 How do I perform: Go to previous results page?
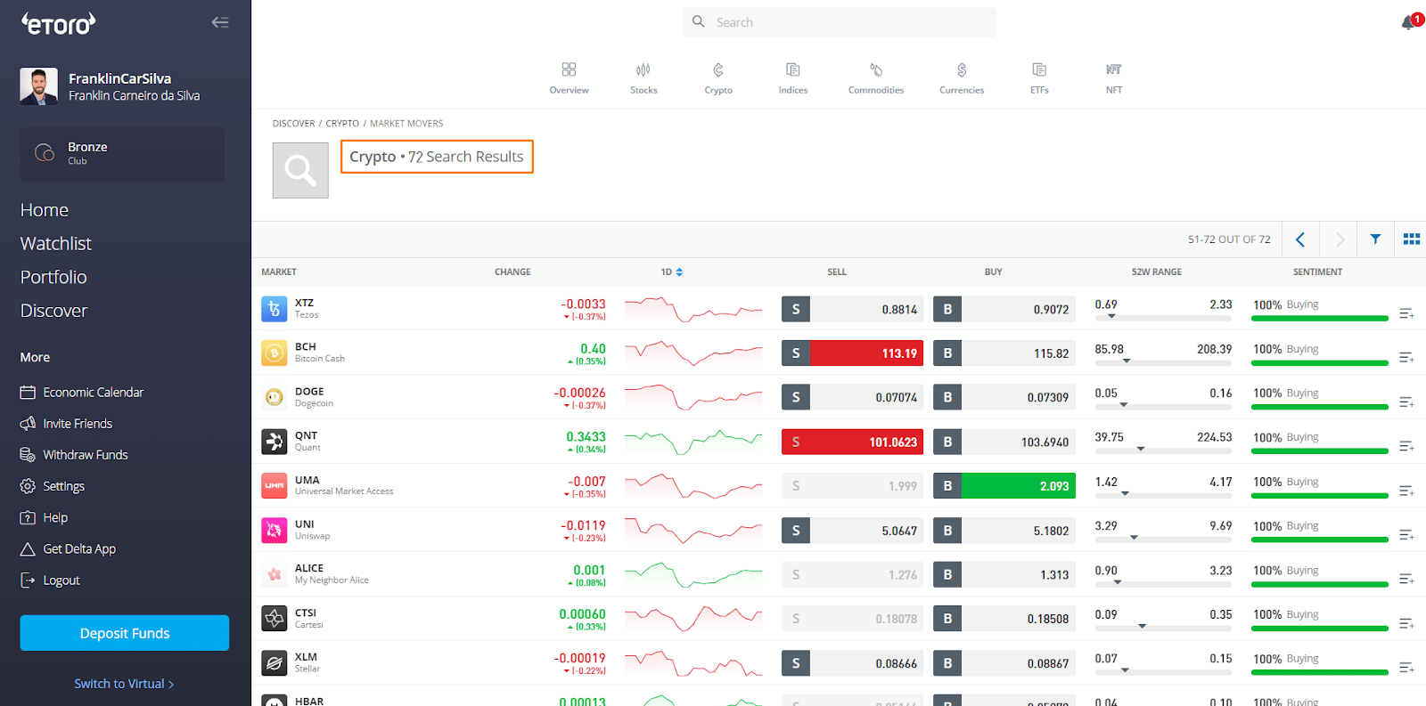(x=1300, y=239)
